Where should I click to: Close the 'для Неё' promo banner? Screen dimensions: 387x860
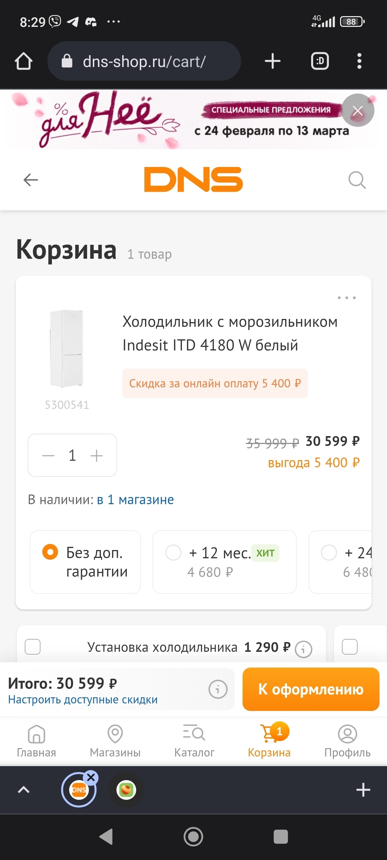tap(358, 110)
